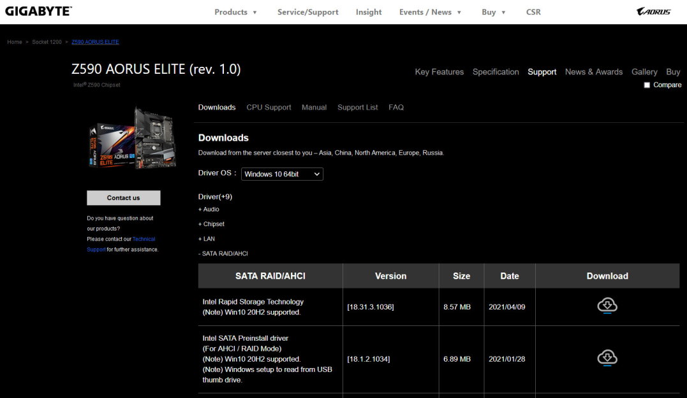
Task: Switch to the CPU Support tab
Action: tap(269, 108)
